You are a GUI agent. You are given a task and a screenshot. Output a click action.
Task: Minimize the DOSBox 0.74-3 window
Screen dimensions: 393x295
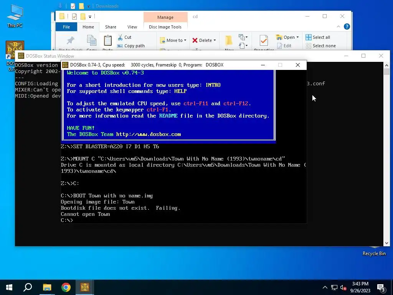(263, 65)
